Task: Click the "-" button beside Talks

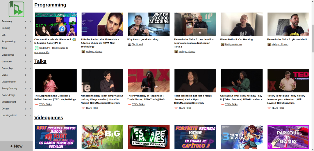Action: (30, 48)
